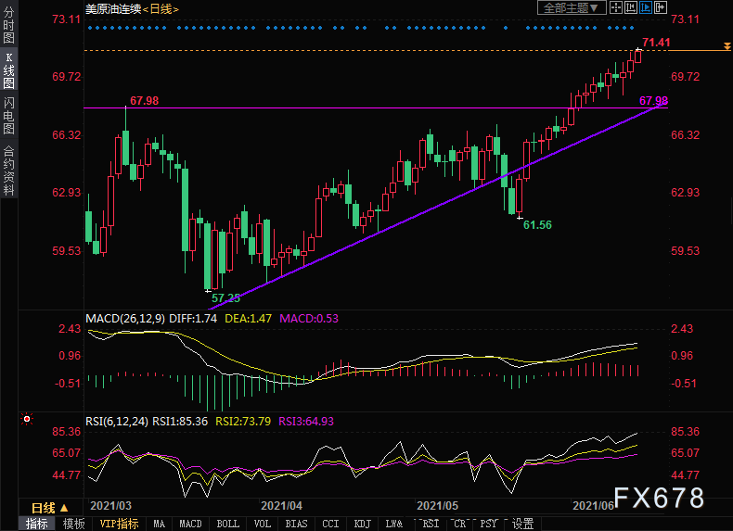Click the RSI(6,12,24) panel label
Image resolution: width=733 pixels, height=531 pixels.
point(117,422)
